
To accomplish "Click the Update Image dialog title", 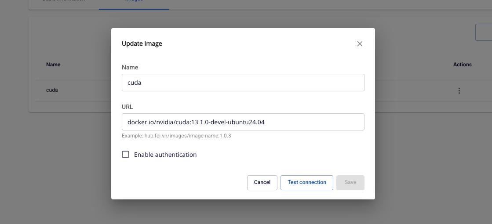I will 142,43.
